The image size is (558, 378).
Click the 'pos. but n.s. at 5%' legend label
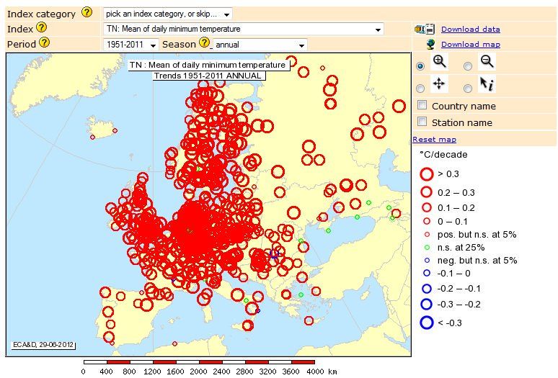pyautogui.click(x=477, y=235)
